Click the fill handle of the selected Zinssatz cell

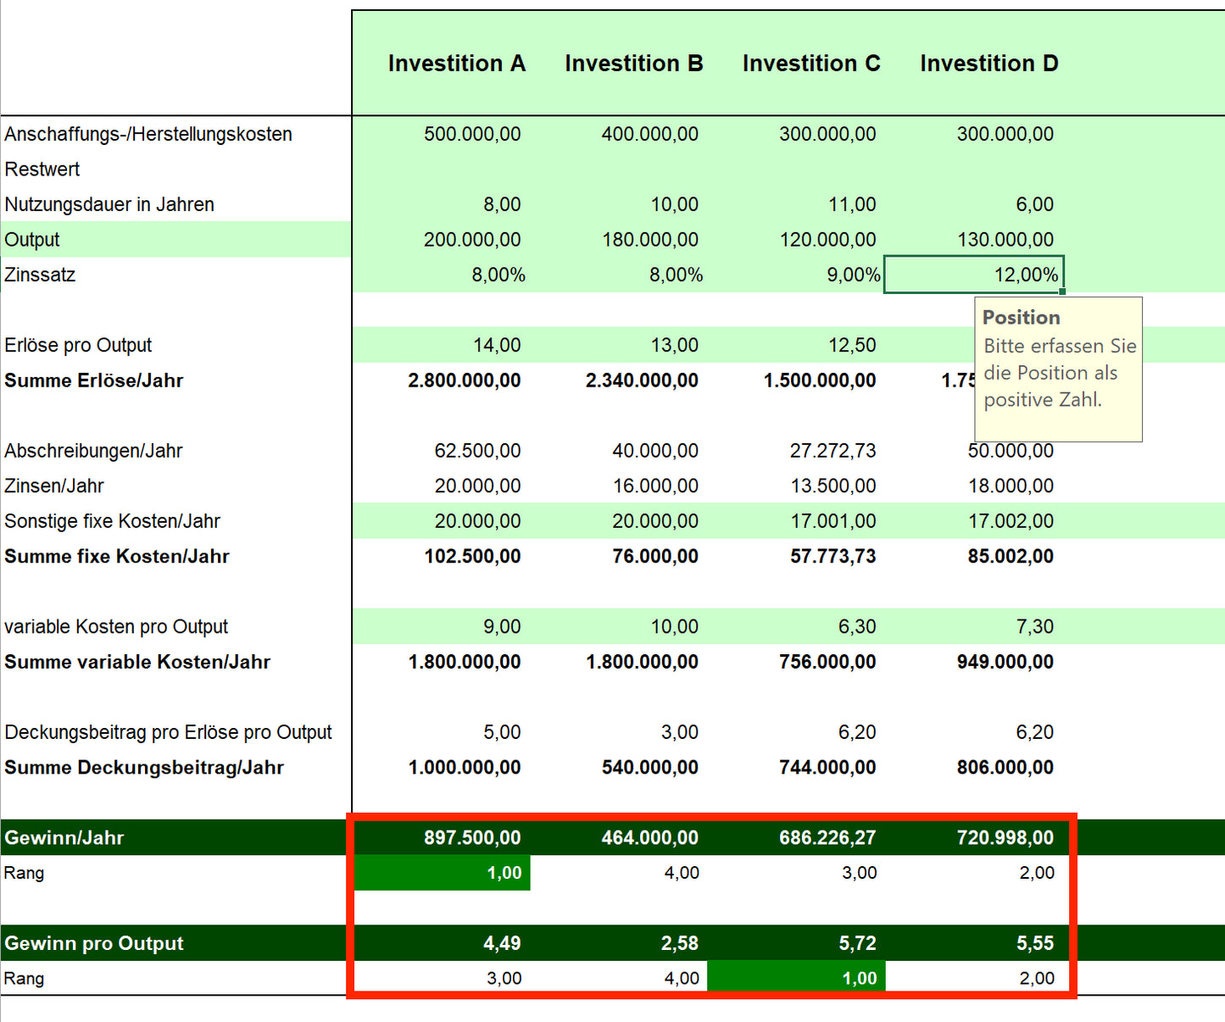(1062, 292)
